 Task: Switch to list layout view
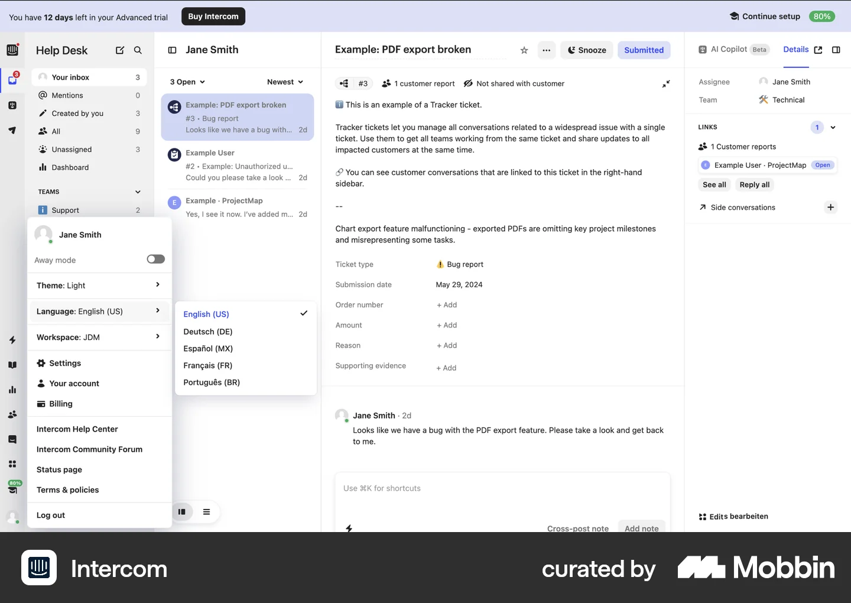(206, 512)
